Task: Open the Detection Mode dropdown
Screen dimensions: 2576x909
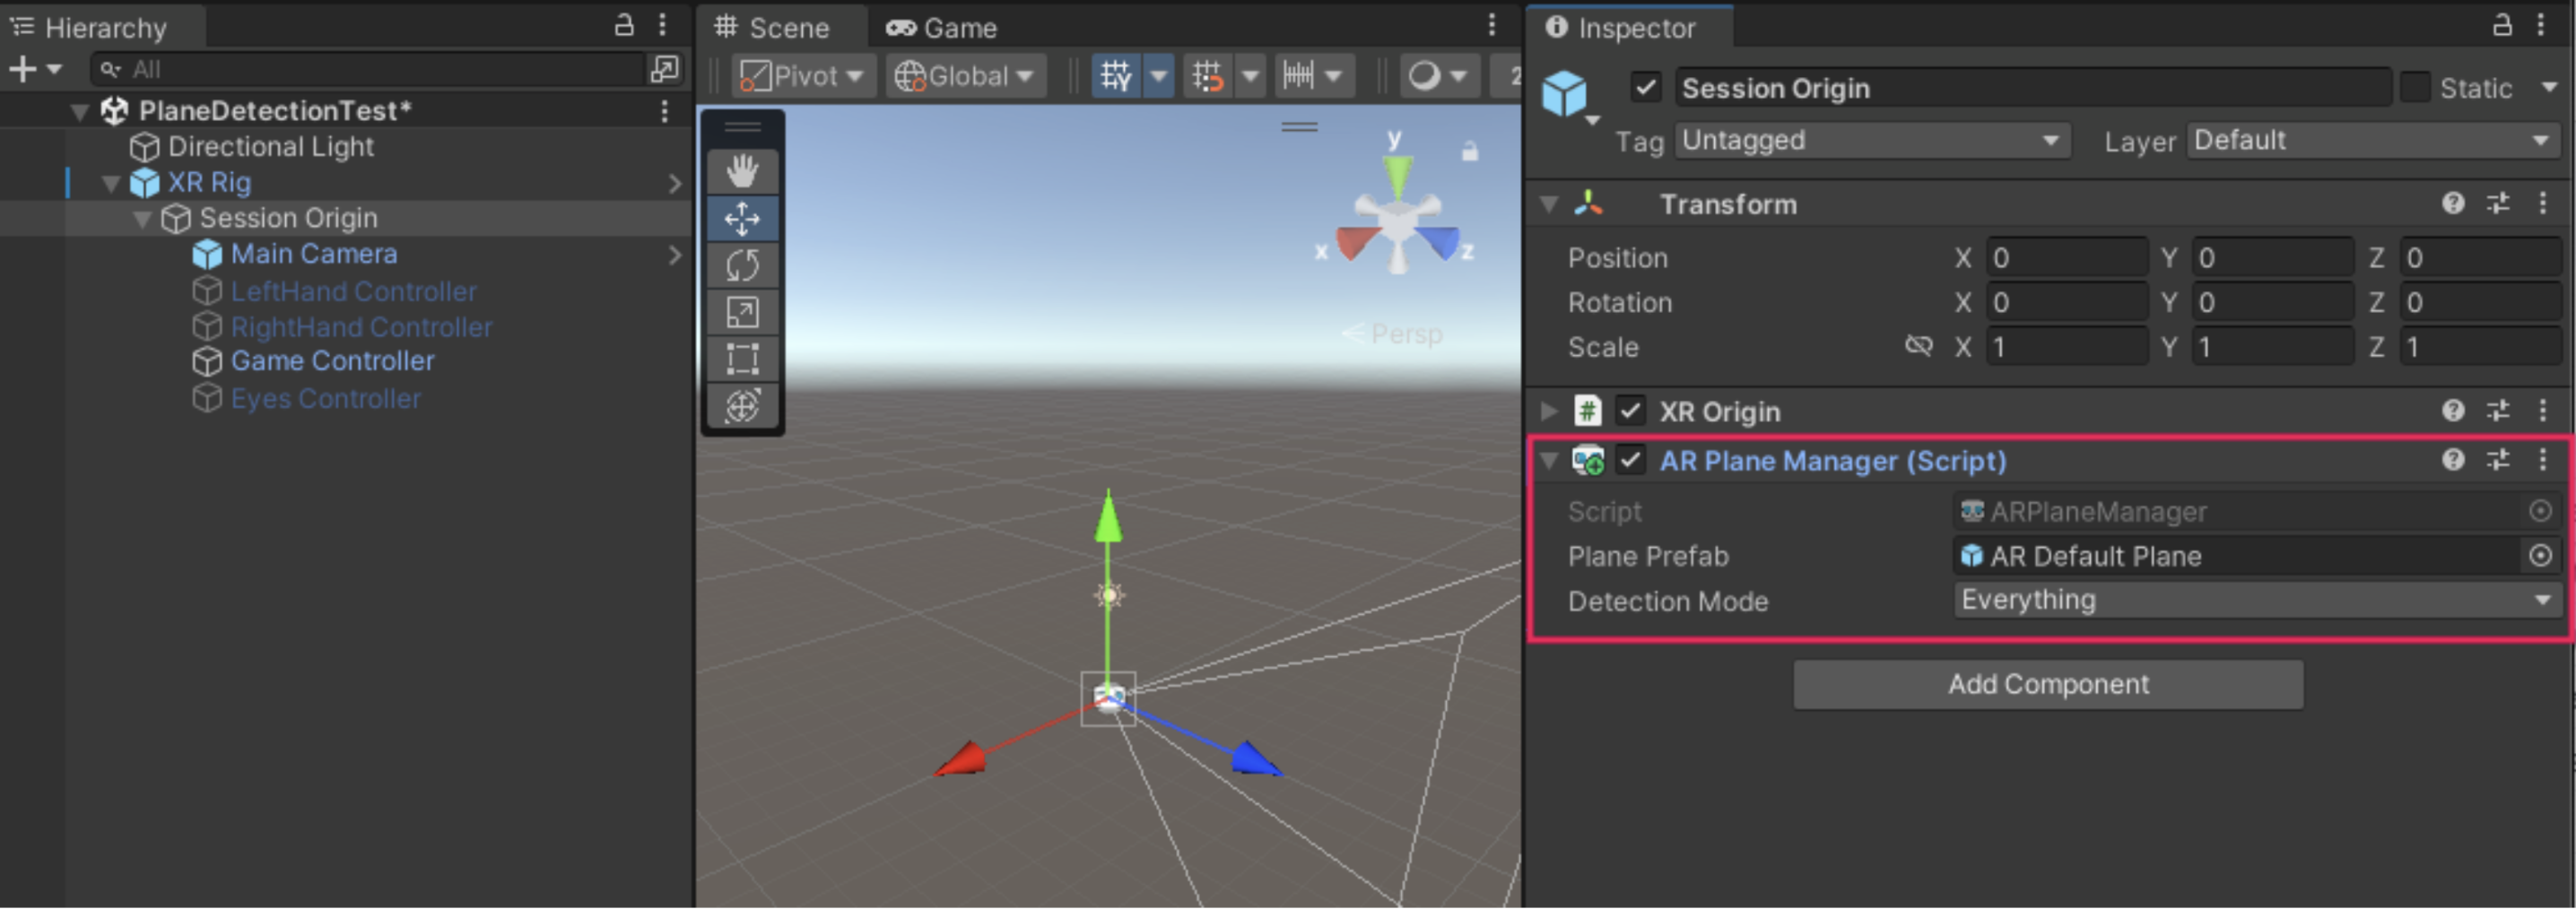Action: [x=2255, y=600]
